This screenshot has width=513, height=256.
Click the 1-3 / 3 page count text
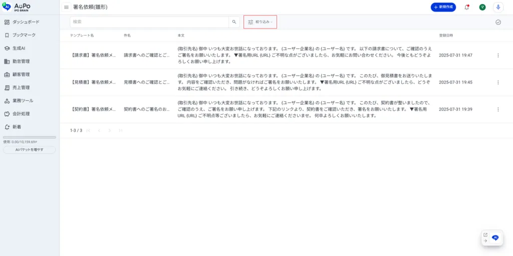pos(76,130)
